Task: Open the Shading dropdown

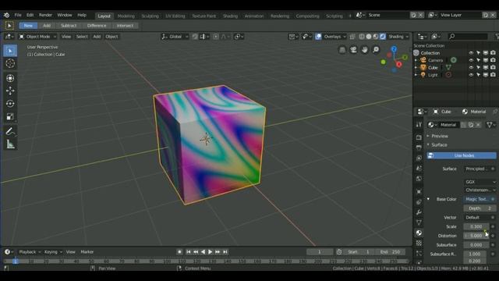Action: click(398, 37)
